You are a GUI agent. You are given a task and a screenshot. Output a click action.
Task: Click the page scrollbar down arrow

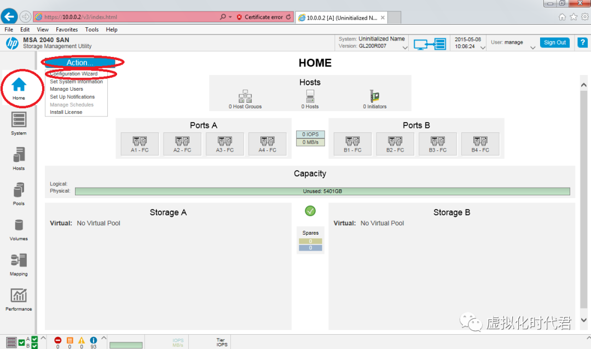[584, 320]
